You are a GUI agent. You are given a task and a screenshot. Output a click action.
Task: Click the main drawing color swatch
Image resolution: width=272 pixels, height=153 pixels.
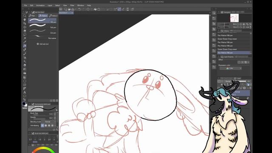[24, 104]
